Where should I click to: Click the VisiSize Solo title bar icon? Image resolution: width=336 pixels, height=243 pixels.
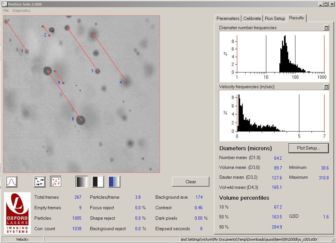click(x=4, y=4)
